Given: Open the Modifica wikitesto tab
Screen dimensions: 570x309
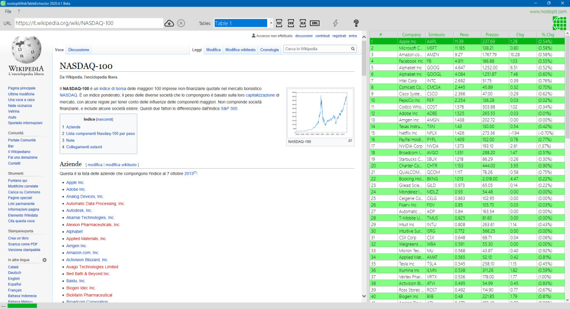Looking at the screenshot, I should [x=240, y=50].
